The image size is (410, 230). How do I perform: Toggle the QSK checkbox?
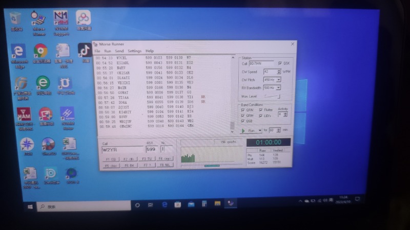coord(280,63)
